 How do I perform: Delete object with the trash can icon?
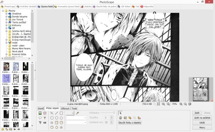point(120,118)
